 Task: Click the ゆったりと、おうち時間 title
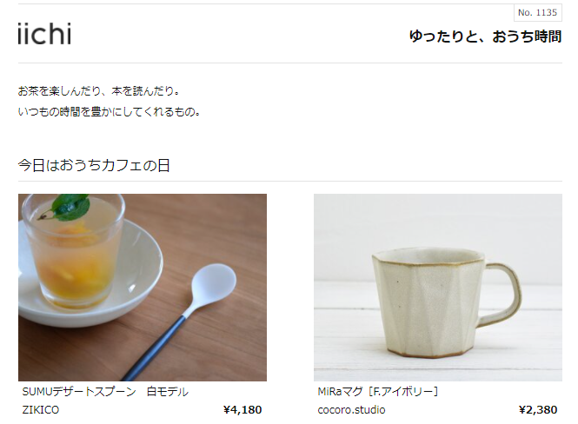485,36
